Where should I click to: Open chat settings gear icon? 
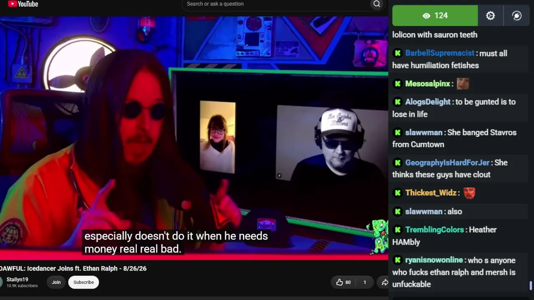click(490, 16)
